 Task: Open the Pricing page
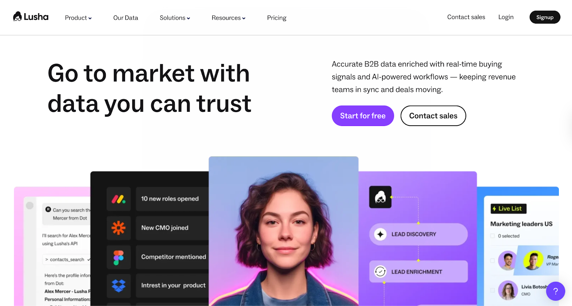pyautogui.click(x=277, y=18)
